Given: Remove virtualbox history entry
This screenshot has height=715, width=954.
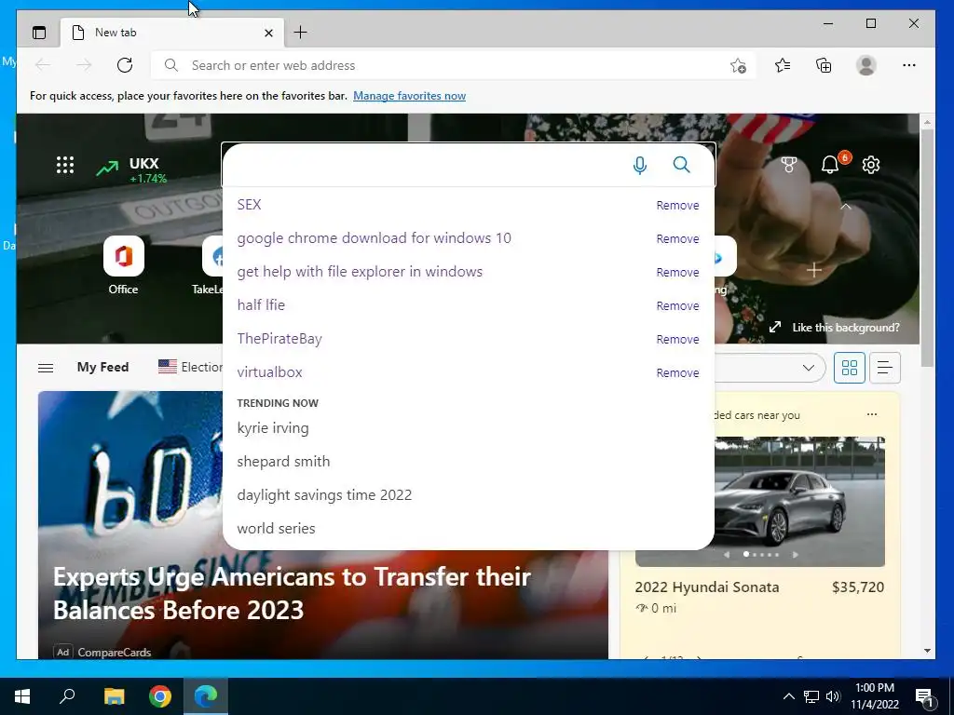Looking at the screenshot, I should (x=678, y=372).
